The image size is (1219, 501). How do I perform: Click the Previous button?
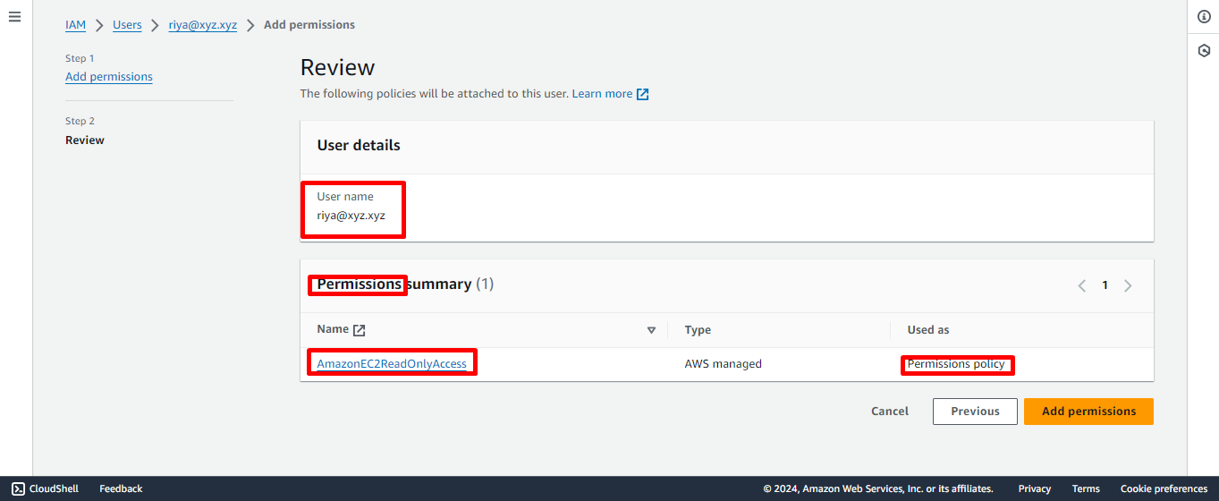(x=975, y=412)
